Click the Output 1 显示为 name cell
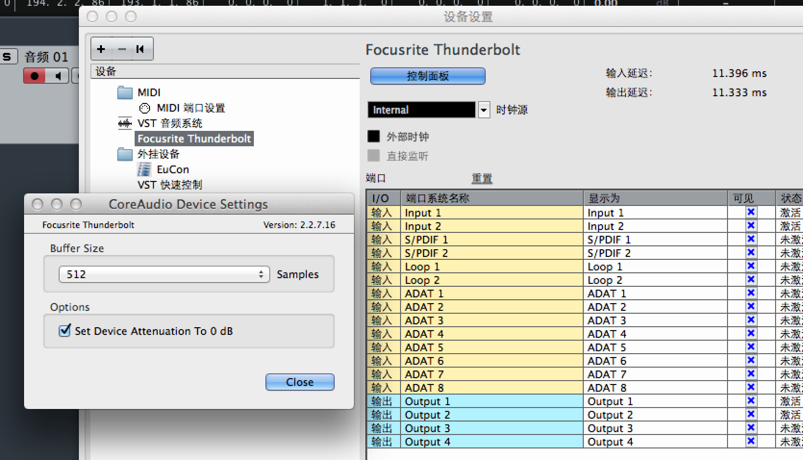The height and width of the screenshot is (460, 803). (654, 401)
